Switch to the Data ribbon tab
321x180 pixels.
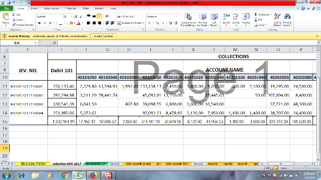pyautogui.click(x=86, y=8)
